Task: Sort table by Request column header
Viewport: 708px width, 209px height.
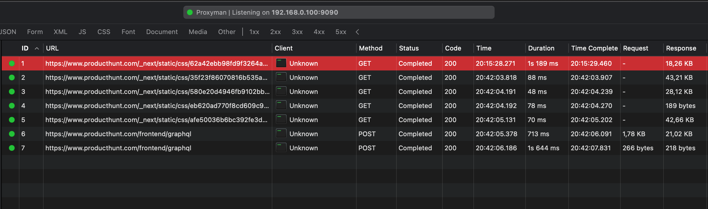Action: pos(635,48)
